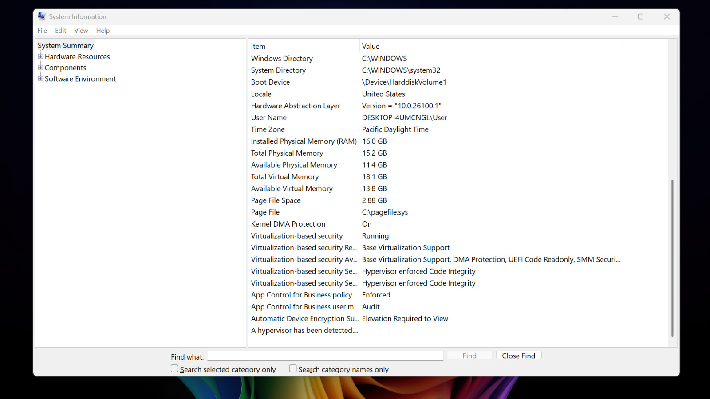
Task: Expand the Components tree node
Action: click(x=40, y=67)
